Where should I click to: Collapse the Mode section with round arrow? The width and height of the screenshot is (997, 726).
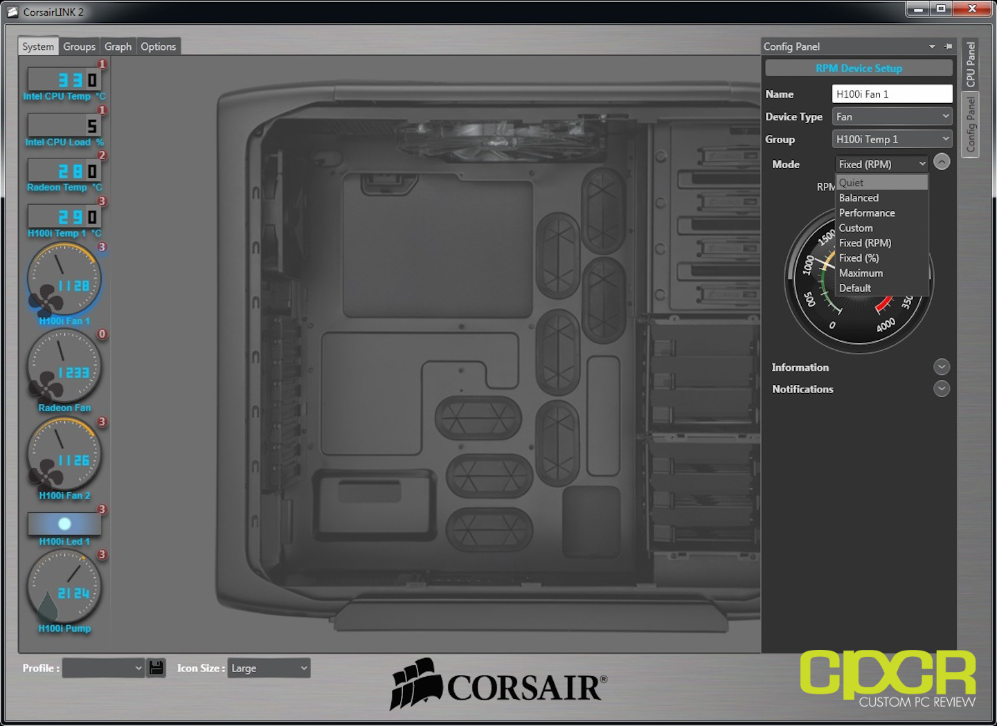942,162
